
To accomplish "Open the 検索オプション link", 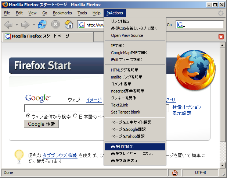I will [187, 107].
